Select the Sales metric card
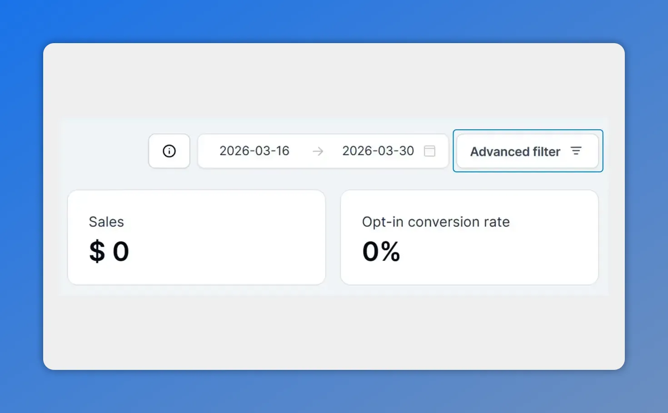 point(196,237)
